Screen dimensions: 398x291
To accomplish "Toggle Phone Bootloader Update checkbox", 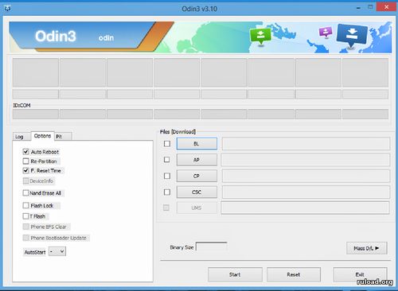I will [25, 238].
